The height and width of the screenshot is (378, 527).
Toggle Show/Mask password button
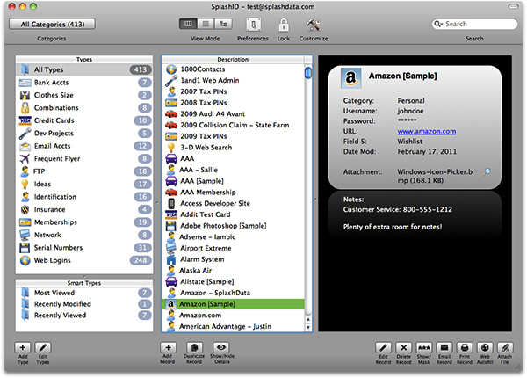tap(423, 349)
